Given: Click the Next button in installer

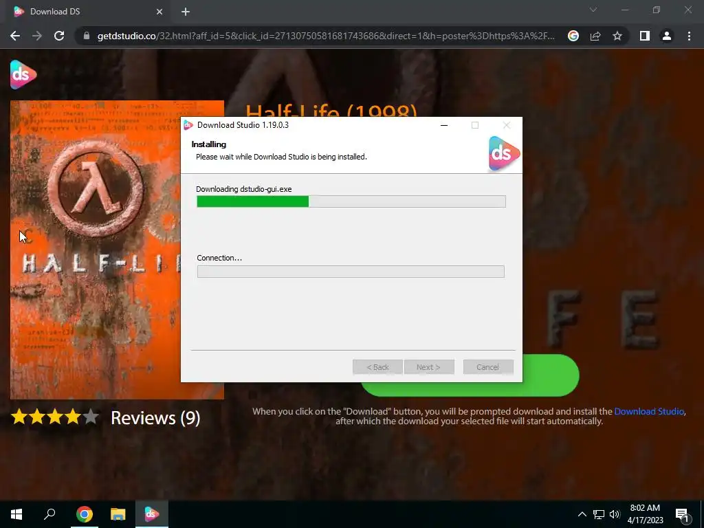Looking at the screenshot, I should coord(429,367).
